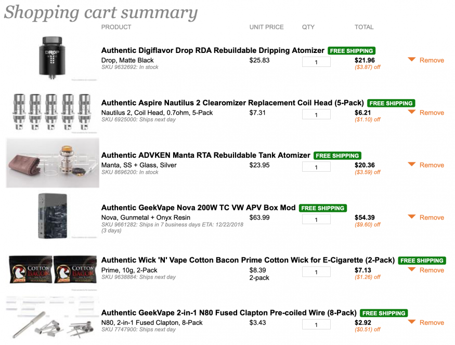This screenshot has height=345, width=455.
Task: Open Authentic Digiflavor Drop RDA product link
Action: (213, 50)
